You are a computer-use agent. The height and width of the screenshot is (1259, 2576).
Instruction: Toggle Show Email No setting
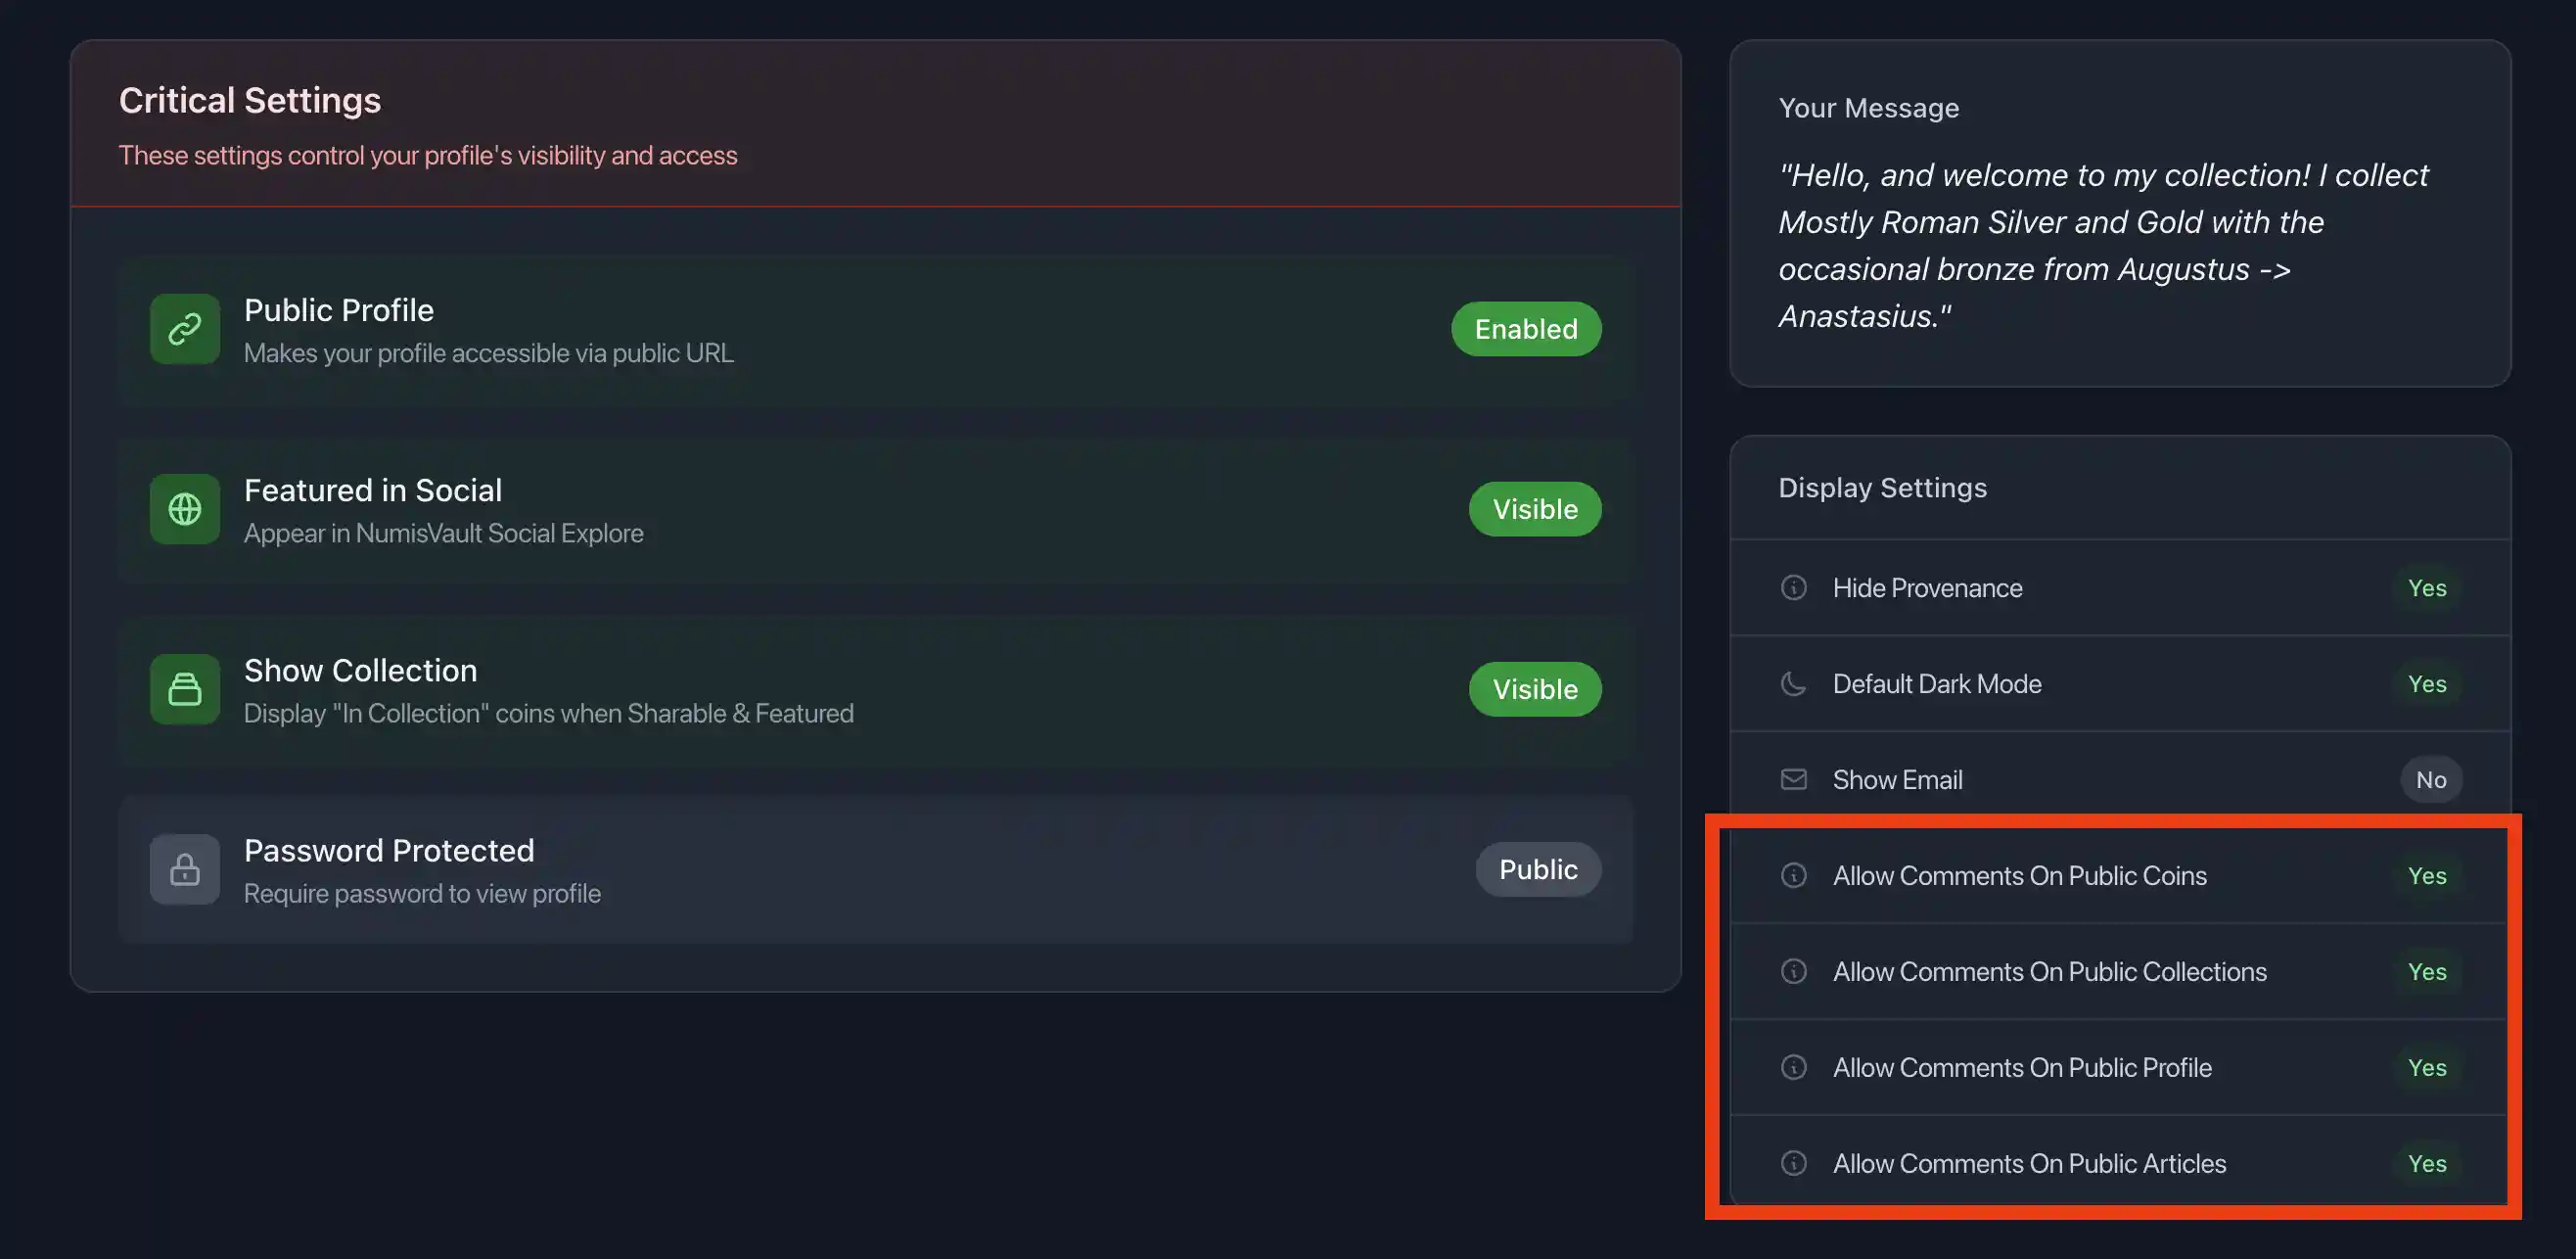pyautogui.click(x=2430, y=779)
